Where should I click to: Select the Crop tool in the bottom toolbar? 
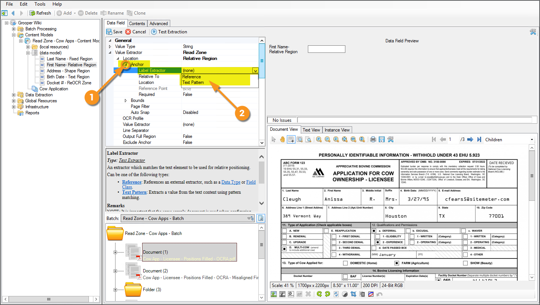tap(353, 294)
